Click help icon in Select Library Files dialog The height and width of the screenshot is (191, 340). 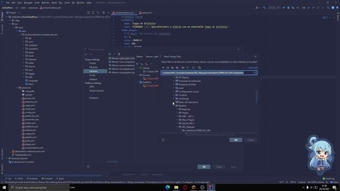[163, 140]
